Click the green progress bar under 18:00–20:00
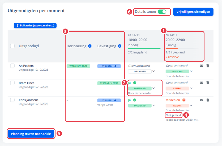This screenshot has height=146, width=222. 144,49
